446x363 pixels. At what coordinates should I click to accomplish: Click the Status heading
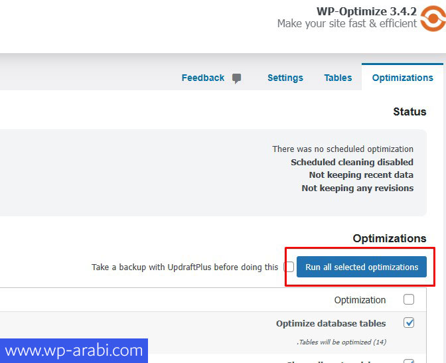(409, 111)
